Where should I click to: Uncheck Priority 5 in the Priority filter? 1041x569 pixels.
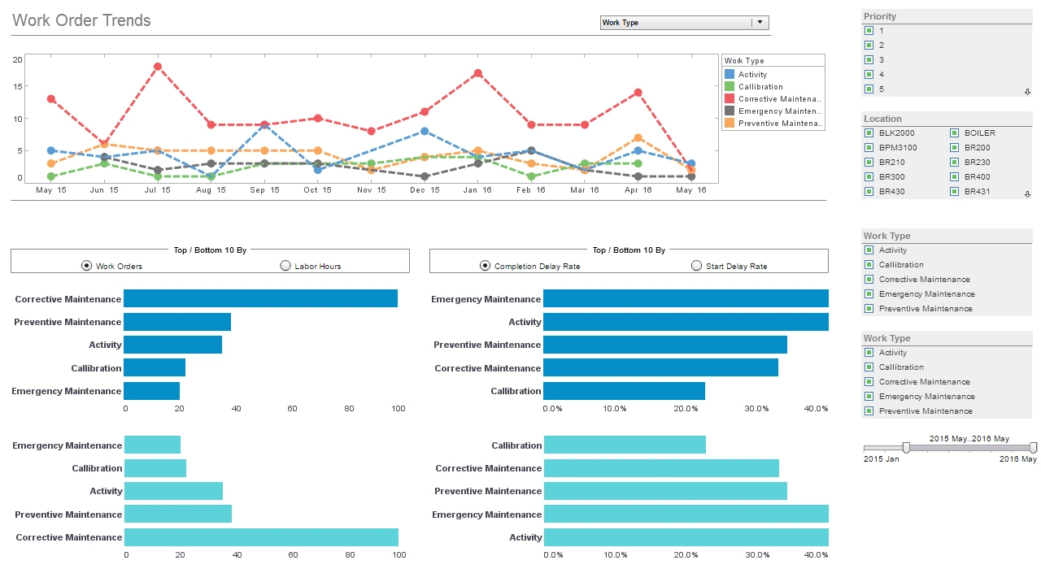point(869,89)
